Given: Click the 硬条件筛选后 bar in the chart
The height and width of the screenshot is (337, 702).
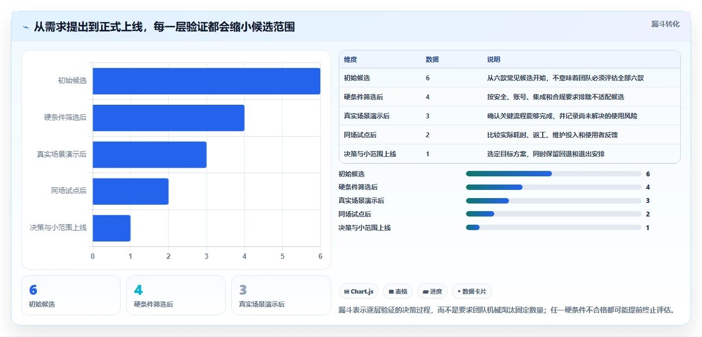Looking at the screenshot, I should coord(169,118).
